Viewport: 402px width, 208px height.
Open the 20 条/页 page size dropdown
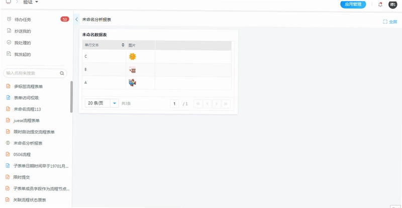102,103
